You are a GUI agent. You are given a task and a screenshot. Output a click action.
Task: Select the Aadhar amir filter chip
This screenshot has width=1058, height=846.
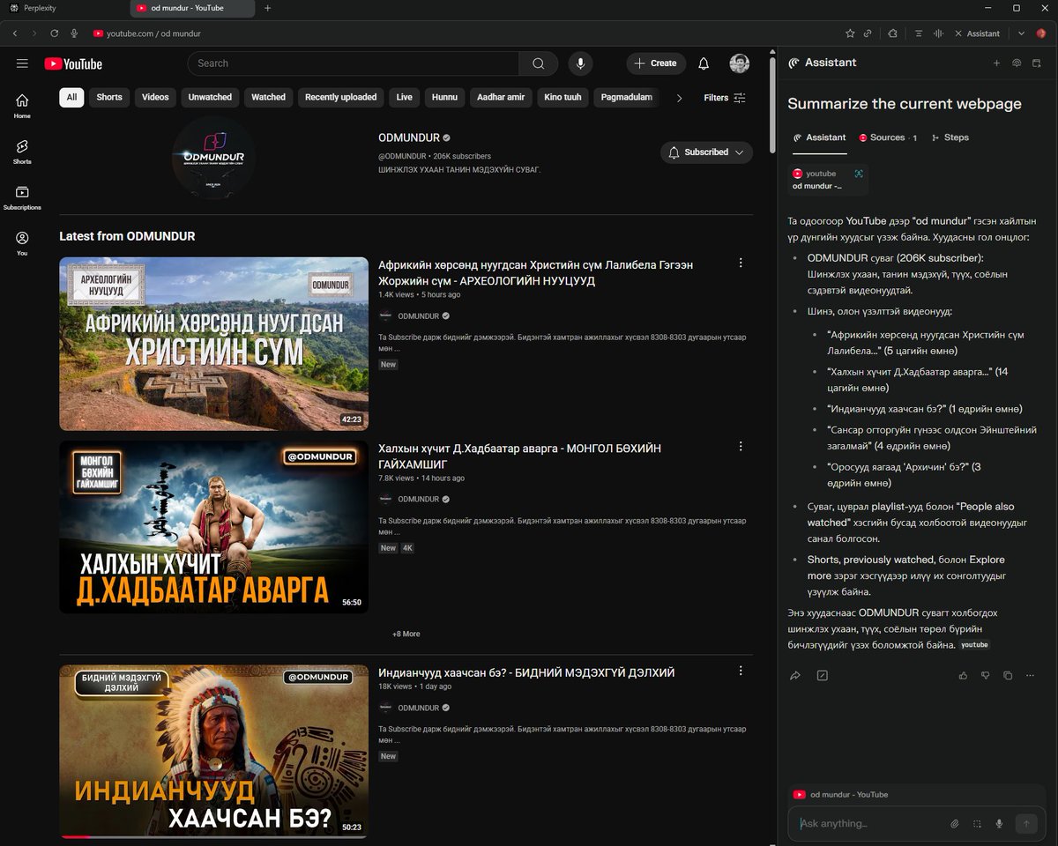pyautogui.click(x=501, y=98)
